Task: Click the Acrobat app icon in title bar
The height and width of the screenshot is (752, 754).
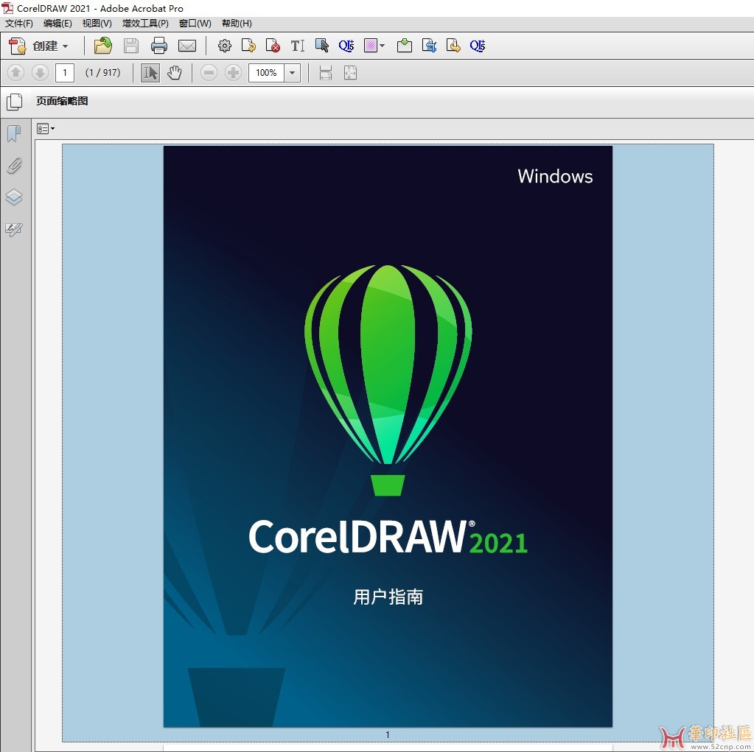Action: [7, 8]
